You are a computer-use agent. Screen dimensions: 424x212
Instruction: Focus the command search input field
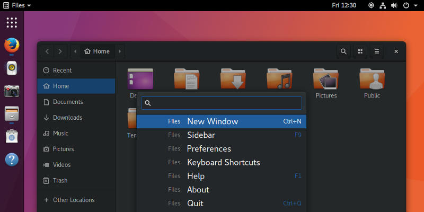click(222, 103)
